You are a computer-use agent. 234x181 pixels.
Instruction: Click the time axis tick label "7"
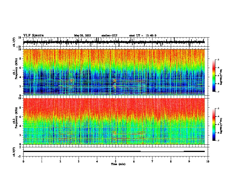point(152,161)
